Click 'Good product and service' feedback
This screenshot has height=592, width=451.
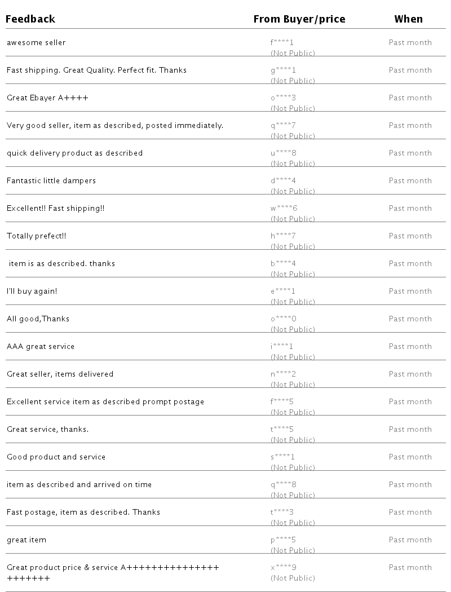56,457
